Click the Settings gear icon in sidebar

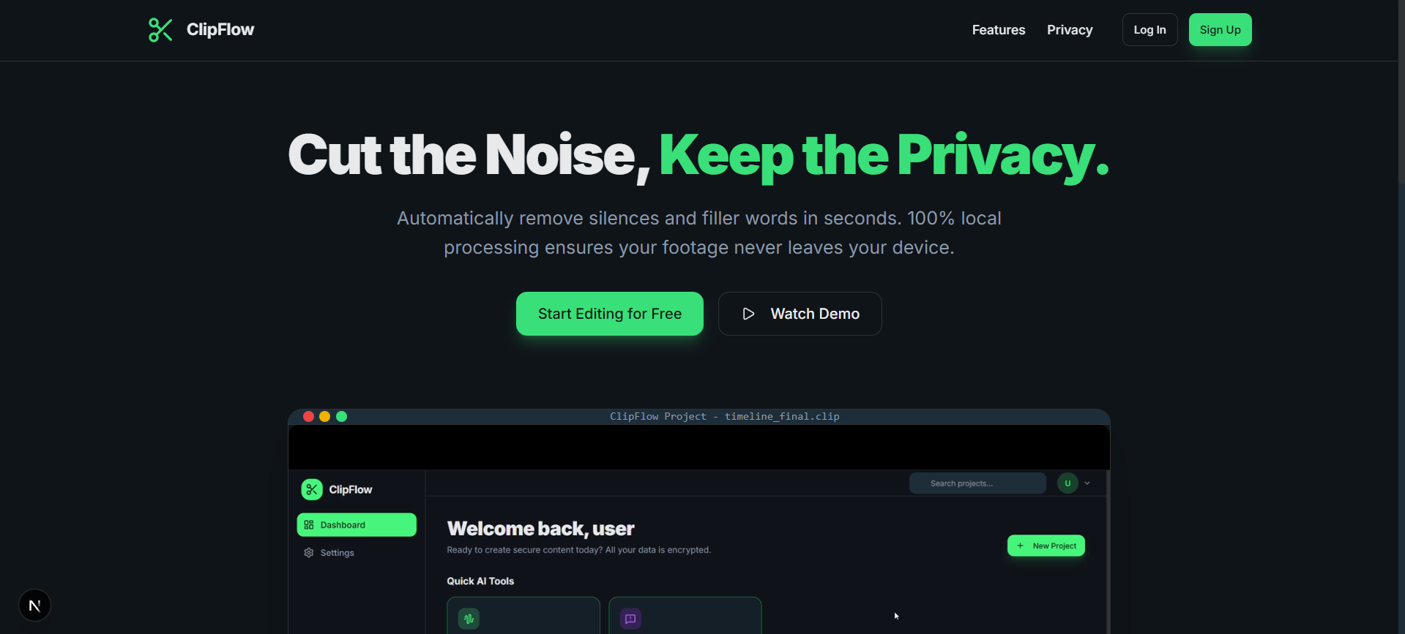point(309,553)
